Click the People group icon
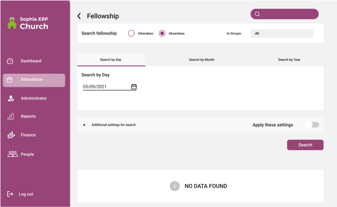Image resolution: width=337 pixels, height=207 pixels. coord(13,154)
